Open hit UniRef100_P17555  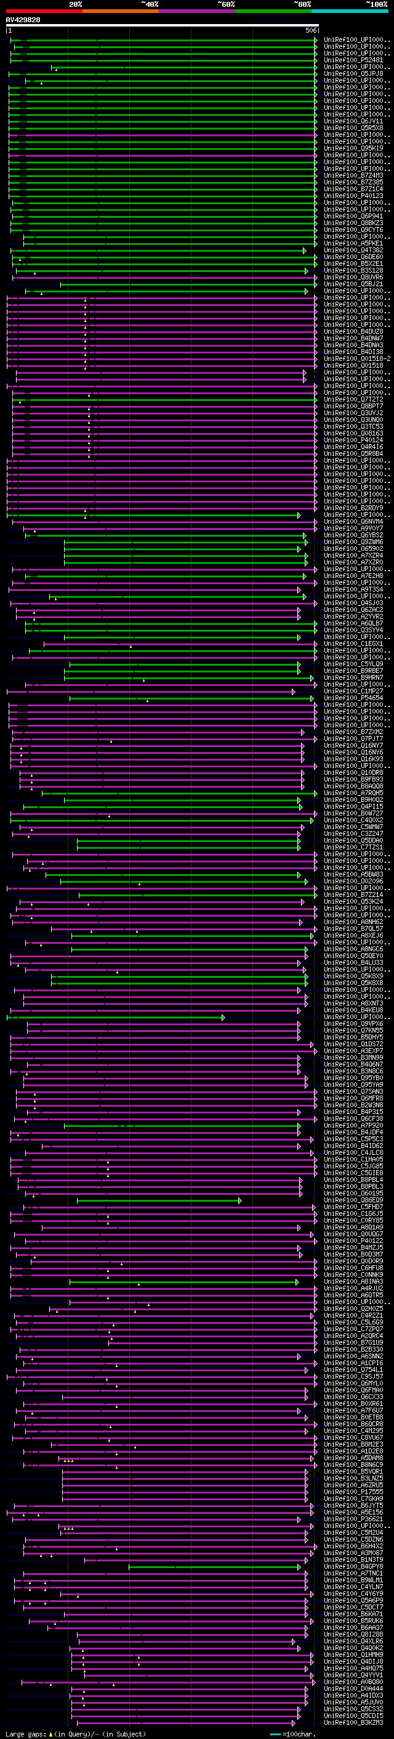point(353,1491)
